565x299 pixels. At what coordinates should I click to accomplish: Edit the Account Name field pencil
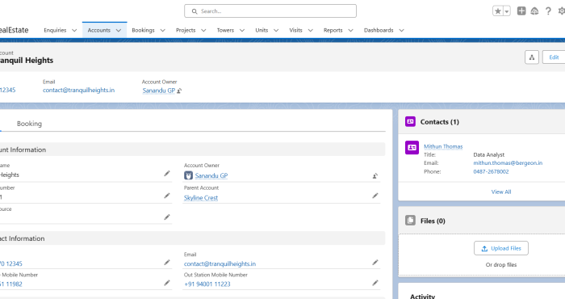(x=167, y=174)
